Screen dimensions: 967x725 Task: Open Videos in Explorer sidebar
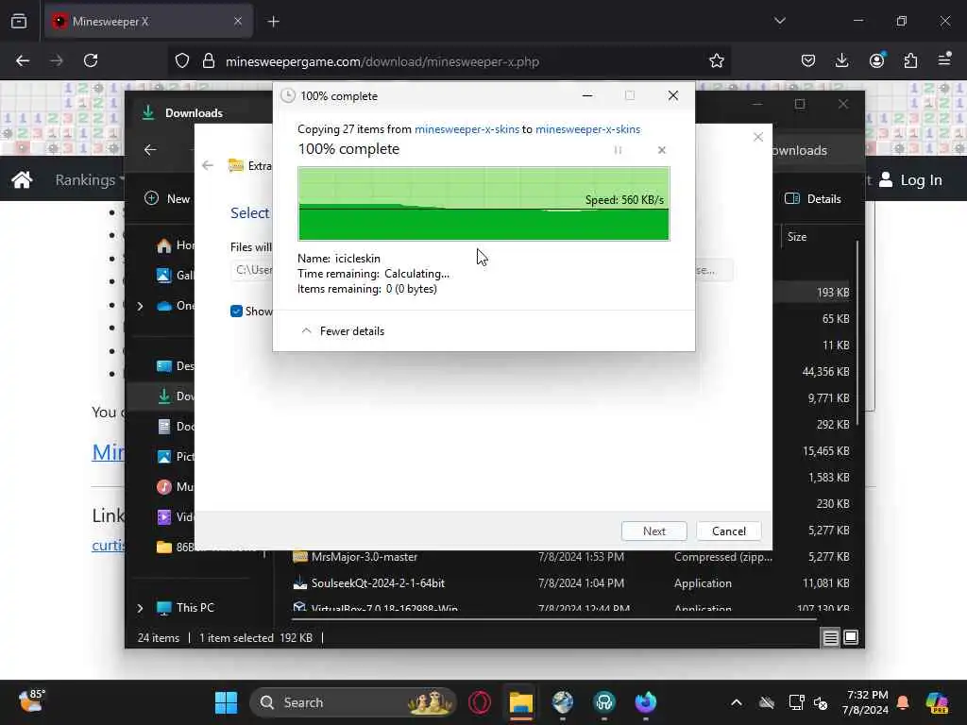click(175, 516)
